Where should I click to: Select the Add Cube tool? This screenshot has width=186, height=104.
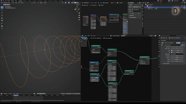click(x=2, y=29)
